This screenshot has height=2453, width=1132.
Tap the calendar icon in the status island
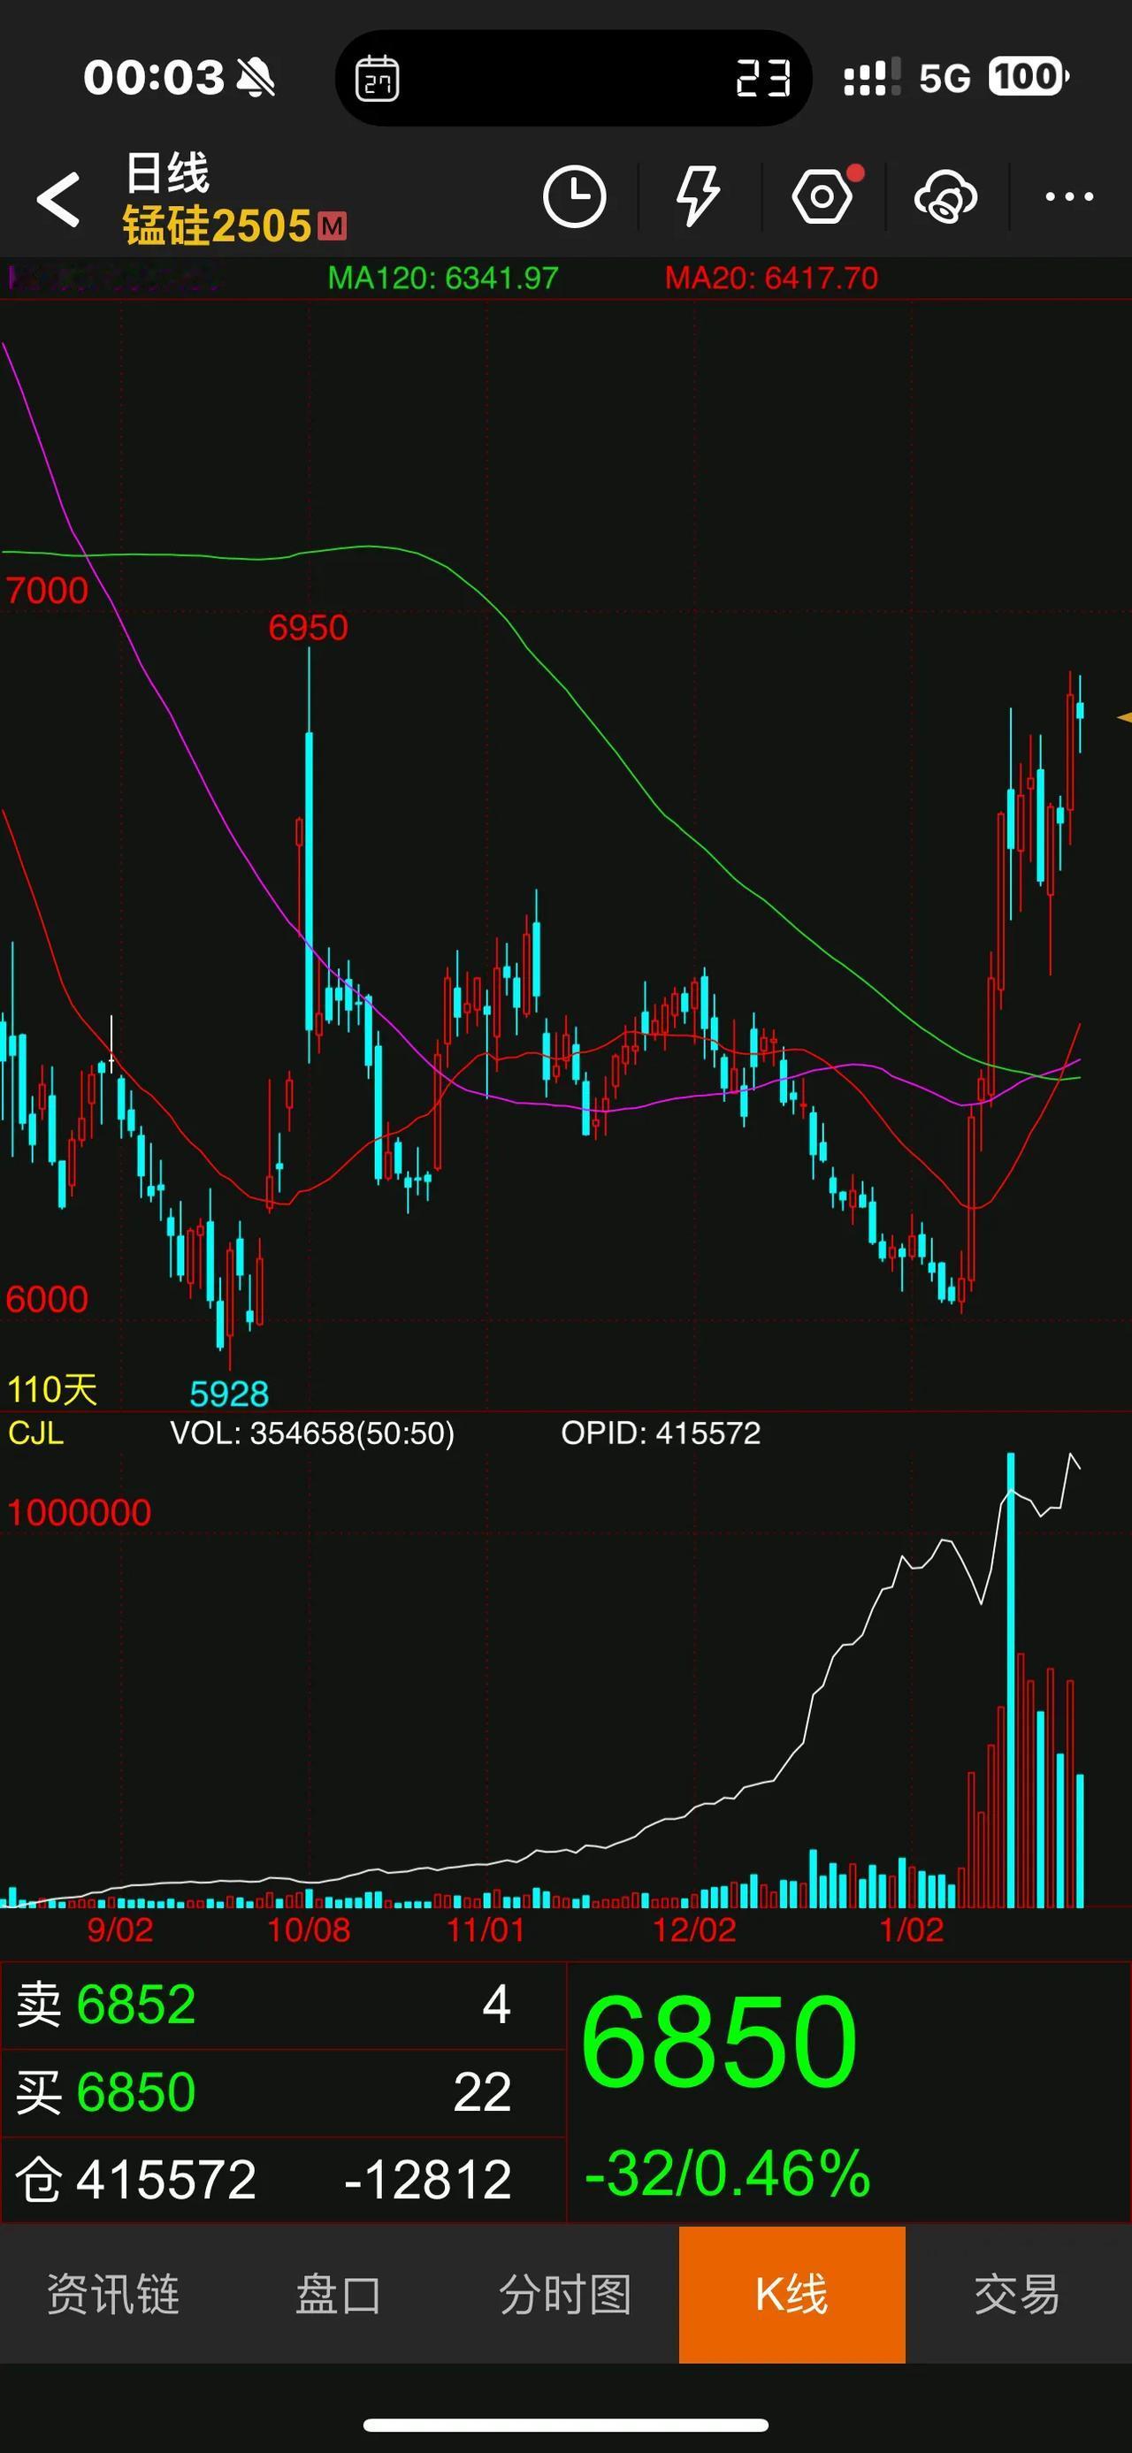pyautogui.click(x=377, y=78)
